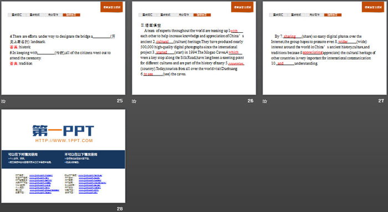Select slide 26 thumbnail about Mogao Caves
The width and height of the screenshot is (388, 212).
tap(194, 48)
